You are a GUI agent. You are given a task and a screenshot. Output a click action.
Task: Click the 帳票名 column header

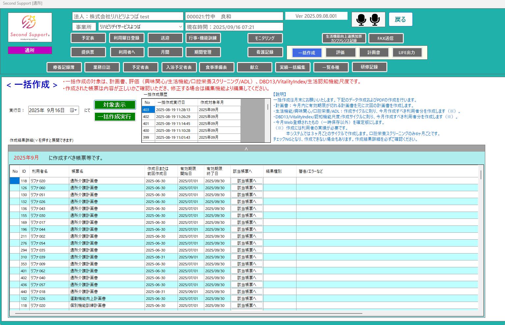[x=107, y=171]
